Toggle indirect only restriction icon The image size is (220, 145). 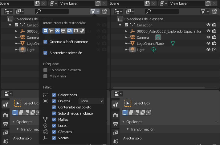click(x=82, y=31)
